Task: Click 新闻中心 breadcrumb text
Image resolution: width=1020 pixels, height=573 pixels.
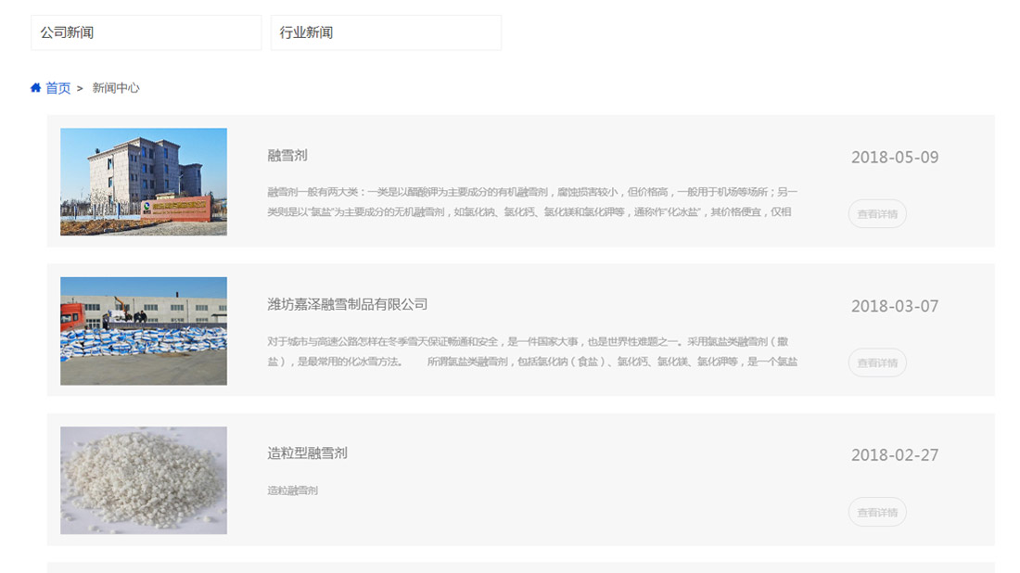Action: coord(116,88)
